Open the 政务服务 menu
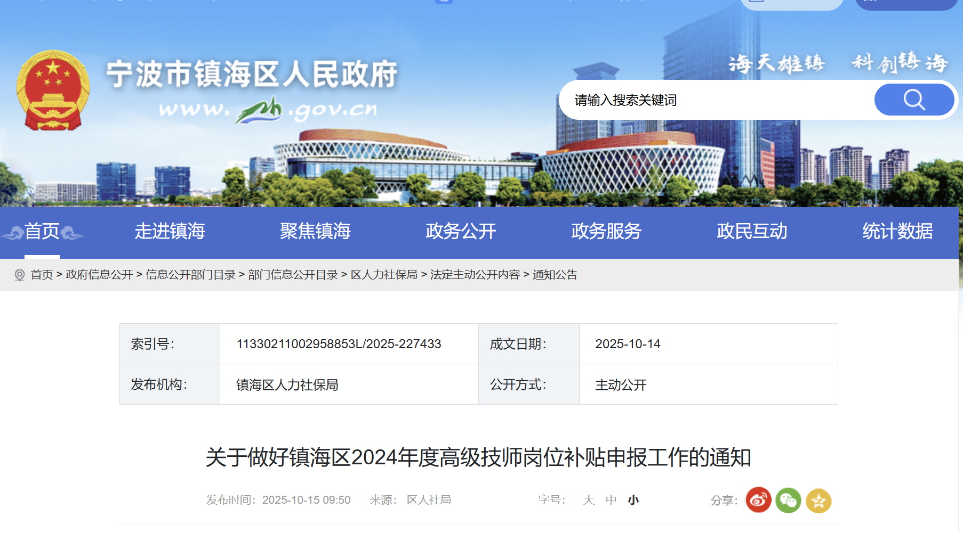Viewport: 963px width, 533px height. [x=606, y=232]
